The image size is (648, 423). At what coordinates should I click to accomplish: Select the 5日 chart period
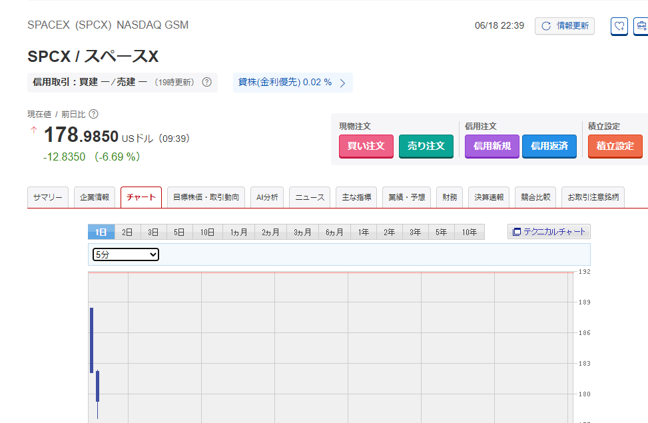(179, 232)
